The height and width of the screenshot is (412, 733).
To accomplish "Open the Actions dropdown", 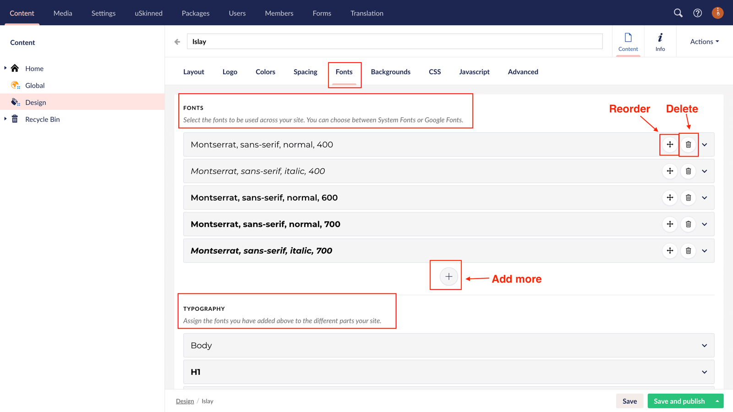I will (x=703, y=41).
